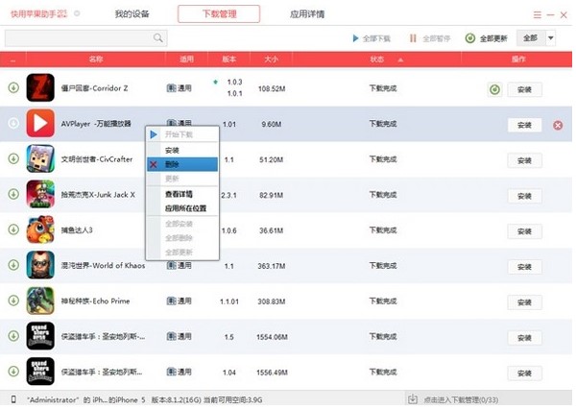The image size is (576, 409).
Task: Click the red delete X on AVPlayer row
Action: click(558, 125)
